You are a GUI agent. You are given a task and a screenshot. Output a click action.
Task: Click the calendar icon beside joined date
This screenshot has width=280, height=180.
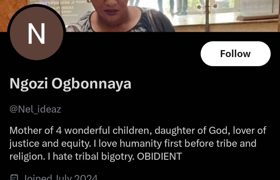14,177
